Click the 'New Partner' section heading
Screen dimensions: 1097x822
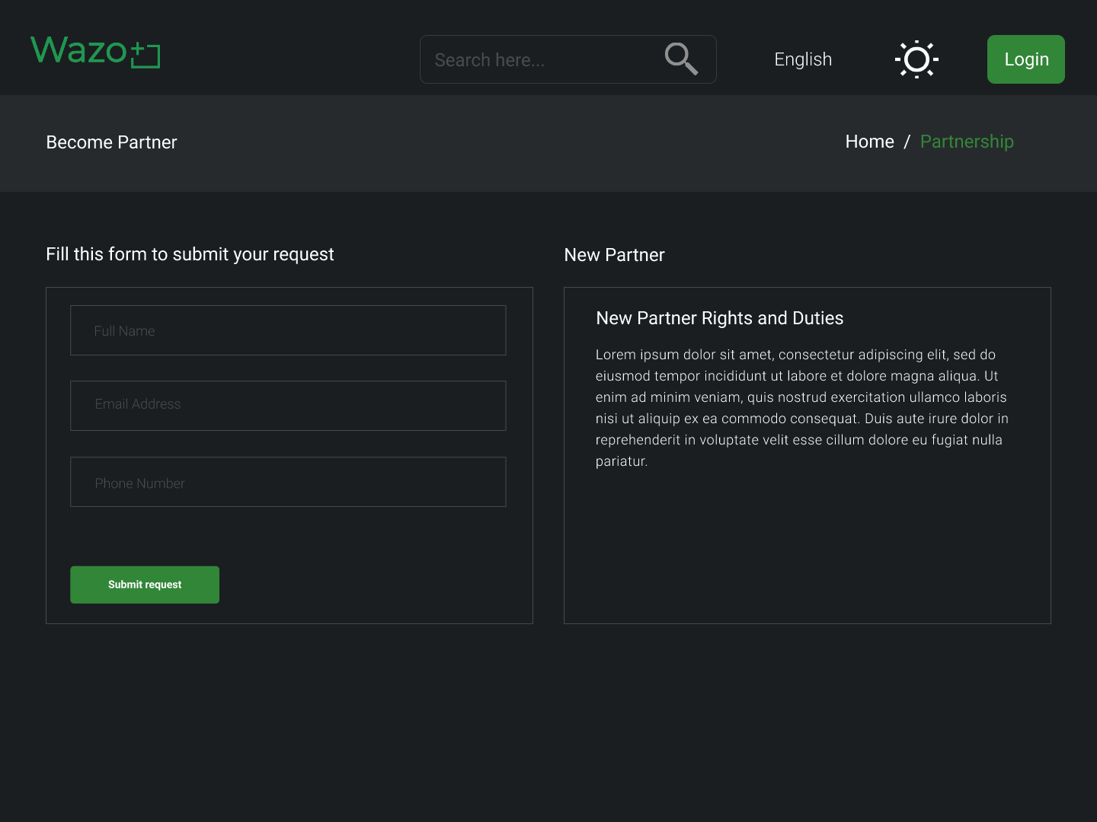[614, 255]
